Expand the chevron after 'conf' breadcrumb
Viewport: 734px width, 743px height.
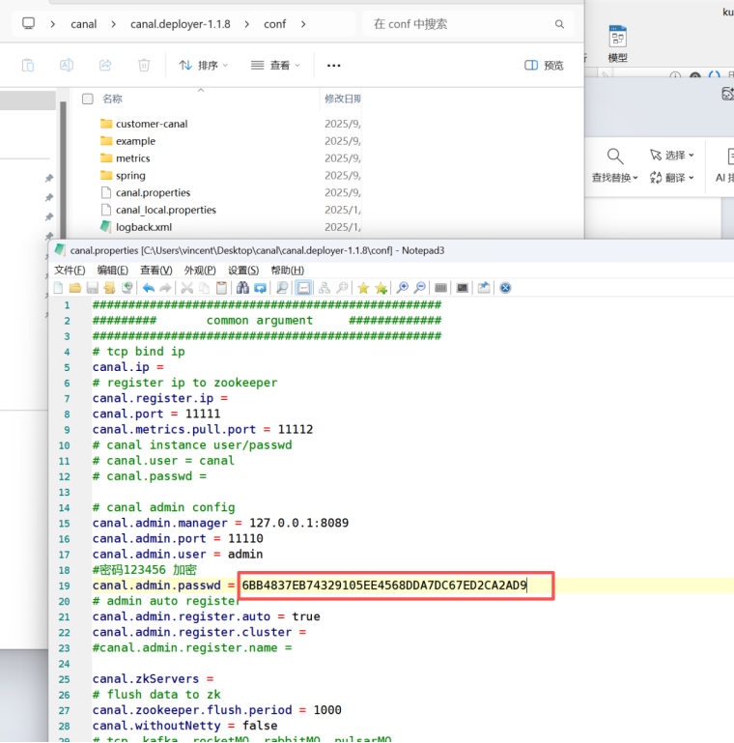[303, 24]
